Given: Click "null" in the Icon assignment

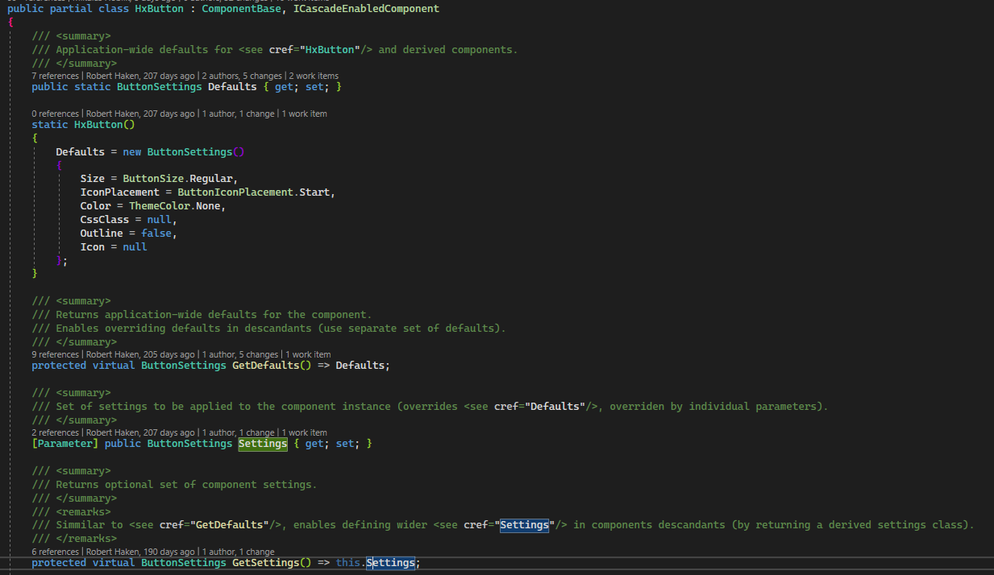Looking at the screenshot, I should pyautogui.click(x=135, y=247).
